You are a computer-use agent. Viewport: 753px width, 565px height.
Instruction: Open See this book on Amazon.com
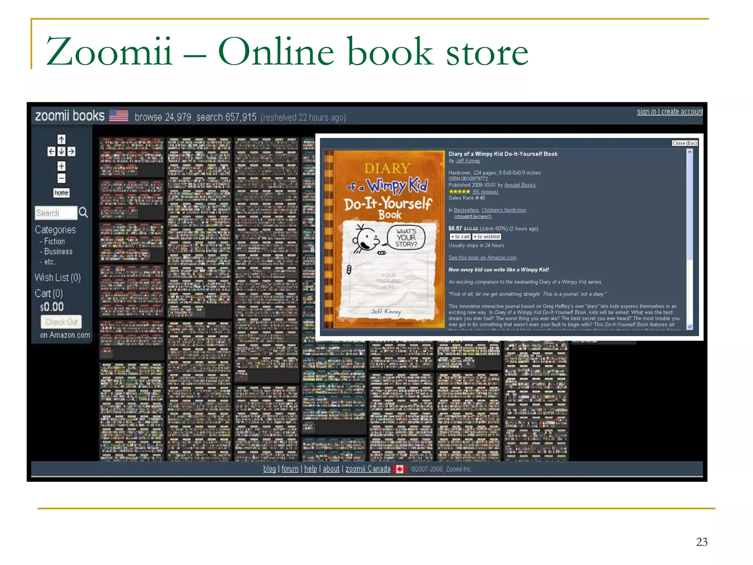pyautogui.click(x=482, y=258)
